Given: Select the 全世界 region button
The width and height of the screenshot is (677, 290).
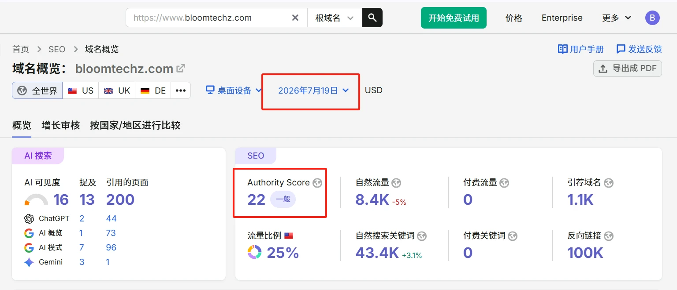Looking at the screenshot, I should tap(37, 91).
